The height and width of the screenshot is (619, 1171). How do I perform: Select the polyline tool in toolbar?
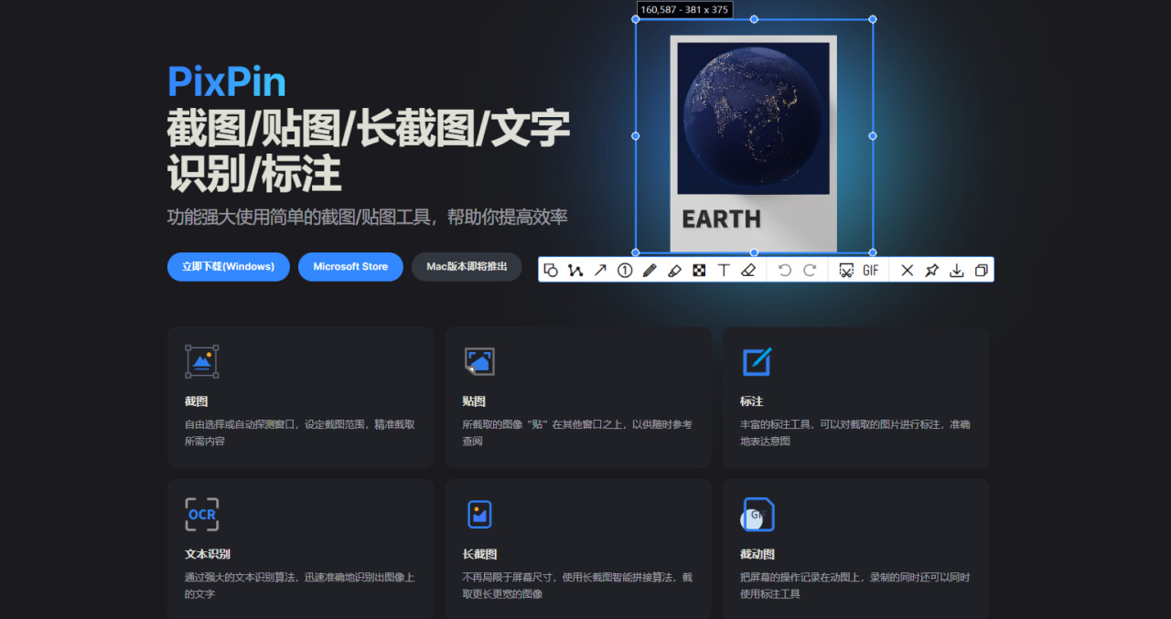click(575, 270)
